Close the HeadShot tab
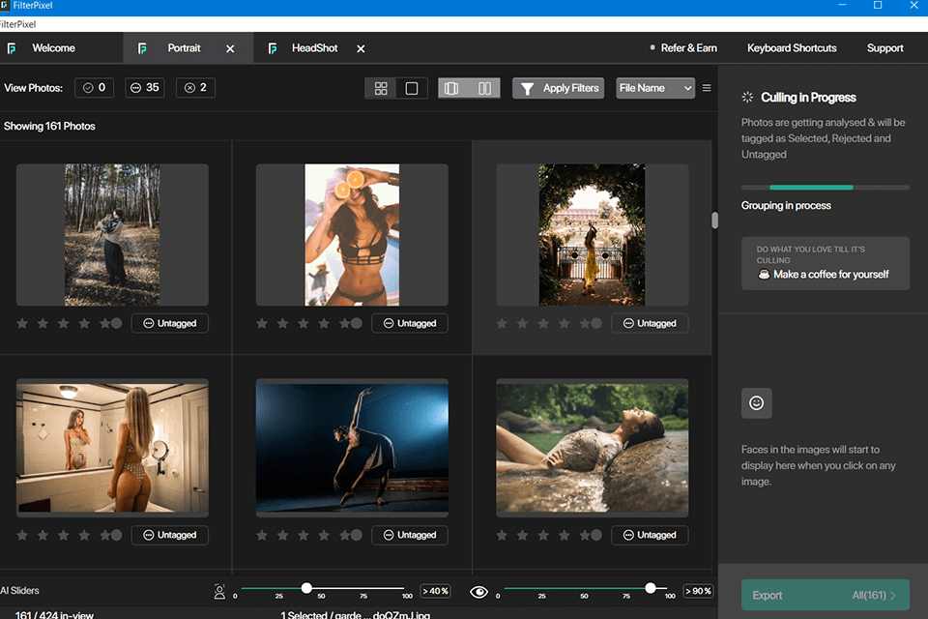This screenshot has height=619, width=928. 361,48
